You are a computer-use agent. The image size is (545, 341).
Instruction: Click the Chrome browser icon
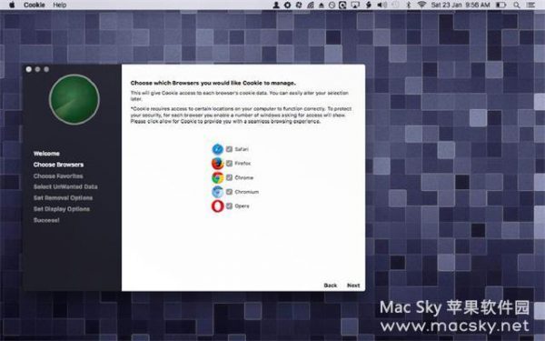point(218,177)
